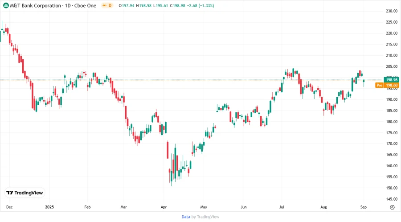This screenshot has width=401, height=222.
Task: Click the C198.98 close value
Action: [177, 6]
